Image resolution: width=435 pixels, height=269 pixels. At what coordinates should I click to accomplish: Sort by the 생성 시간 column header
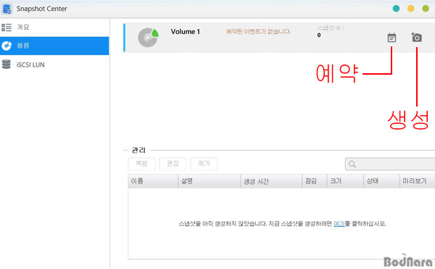[x=271, y=181]
